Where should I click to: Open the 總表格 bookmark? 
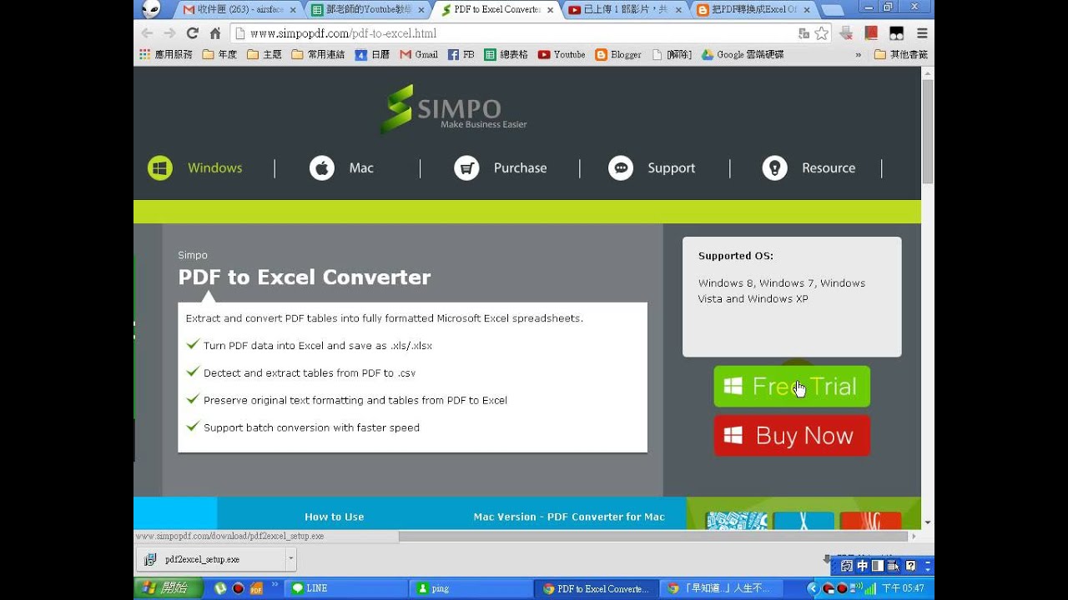[x=506, y=54]
